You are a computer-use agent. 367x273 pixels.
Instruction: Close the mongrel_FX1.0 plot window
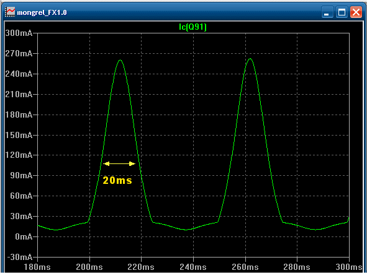click(356, 12)
